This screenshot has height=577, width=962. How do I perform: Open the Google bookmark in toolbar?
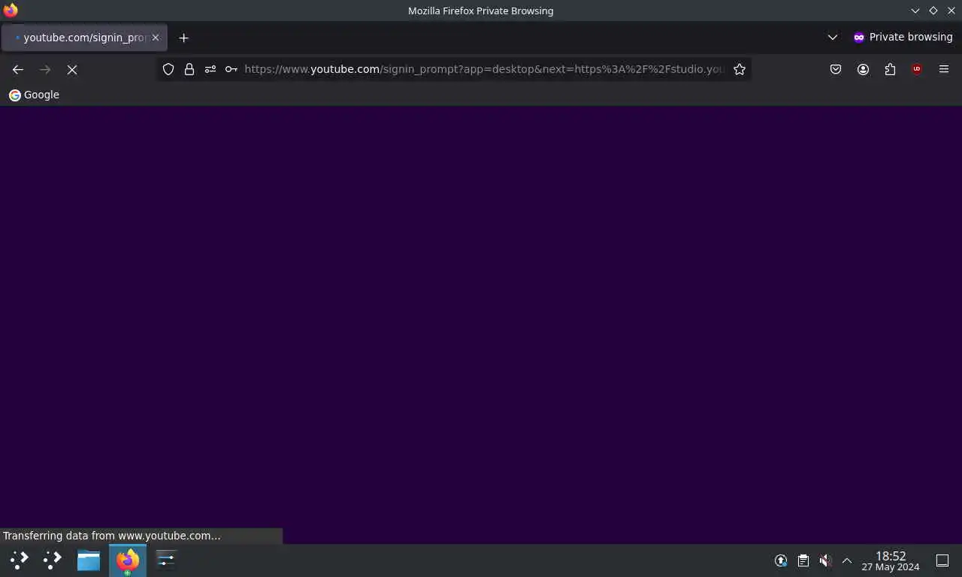pyautogui.click(x=34, y=95)
